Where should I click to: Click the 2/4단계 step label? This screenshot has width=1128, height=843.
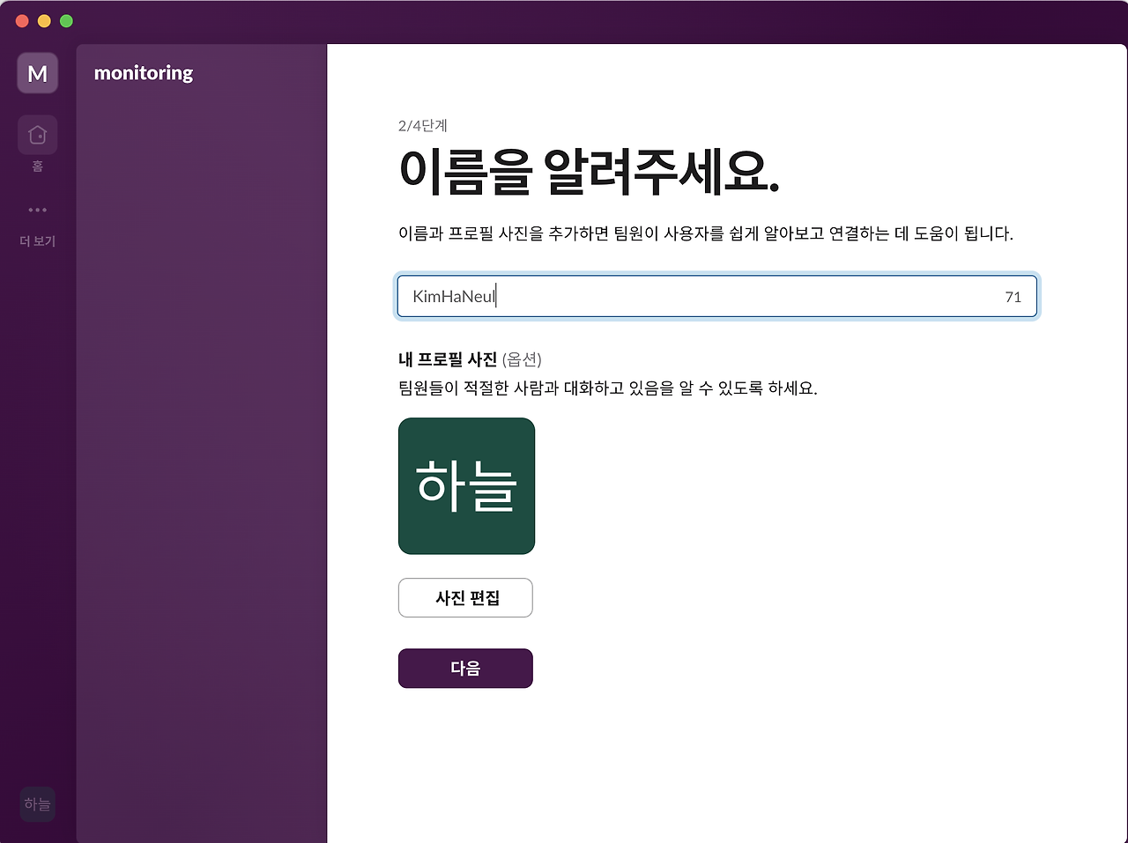point(423,126)
